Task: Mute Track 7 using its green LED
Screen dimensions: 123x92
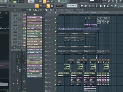Action: point(56,36)
